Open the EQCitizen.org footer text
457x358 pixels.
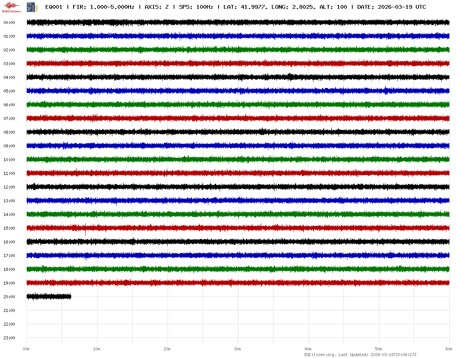[320, 355]
